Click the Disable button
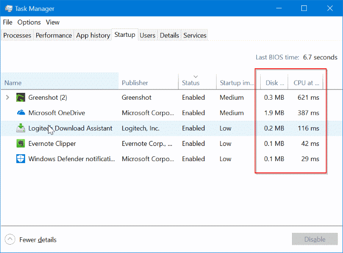The height and width of the screenshot is (253, 343). tap(315, 239)
